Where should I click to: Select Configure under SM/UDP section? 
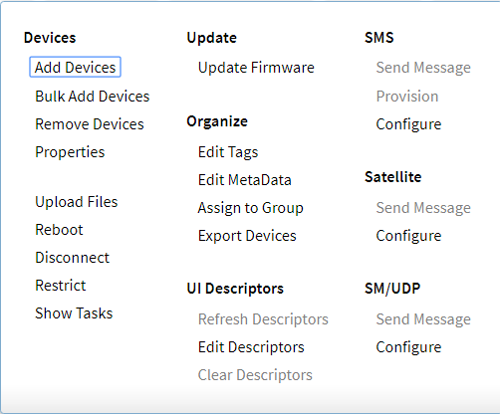point(408,347)
